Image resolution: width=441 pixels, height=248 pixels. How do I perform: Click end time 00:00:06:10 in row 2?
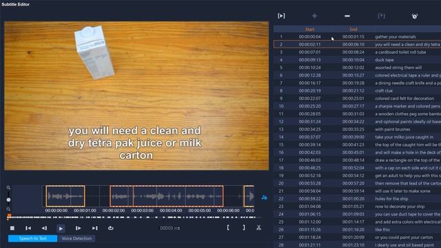click(353, 44)
